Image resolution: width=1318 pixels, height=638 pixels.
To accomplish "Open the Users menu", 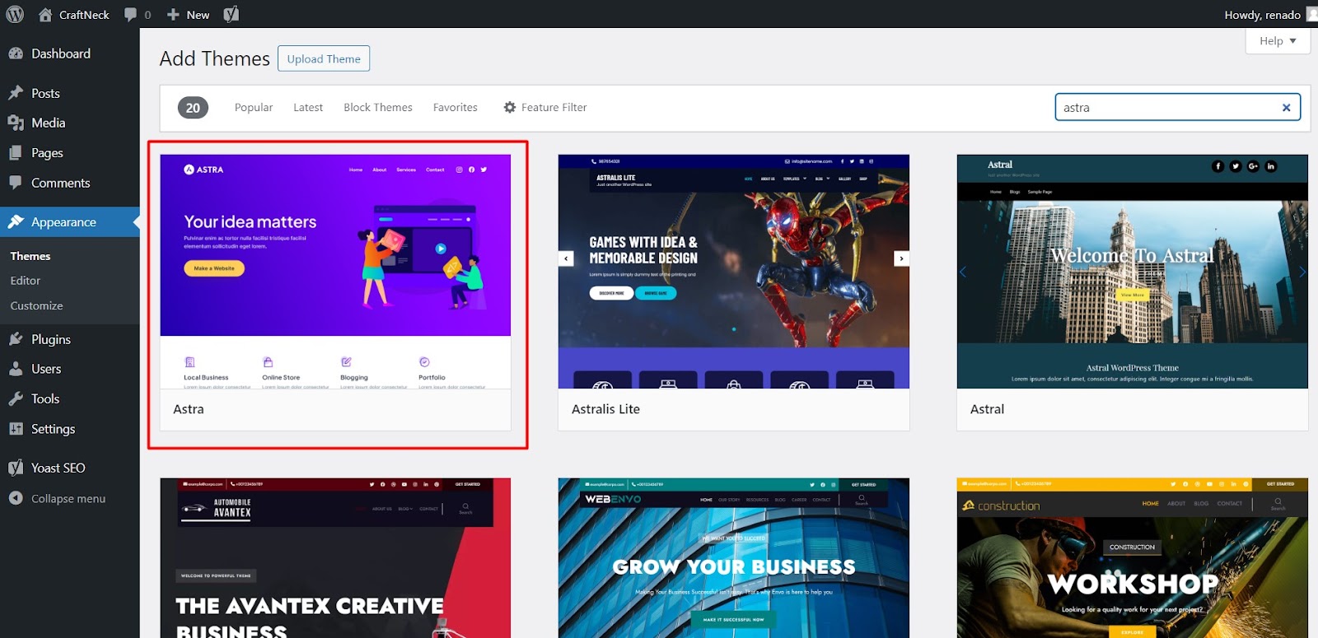I will (46, 369).
